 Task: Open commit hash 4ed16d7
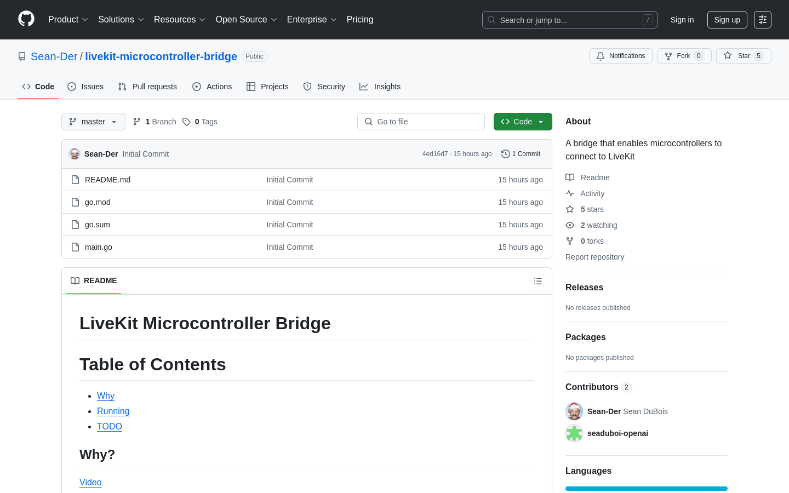435,154
